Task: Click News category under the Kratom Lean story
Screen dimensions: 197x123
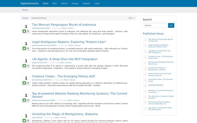Action: (71, 45)
